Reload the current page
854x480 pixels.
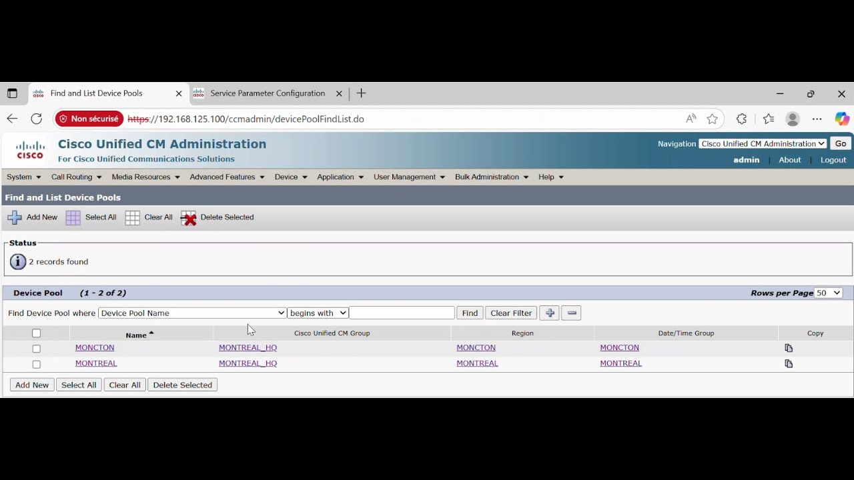click(x=37, y=119)
